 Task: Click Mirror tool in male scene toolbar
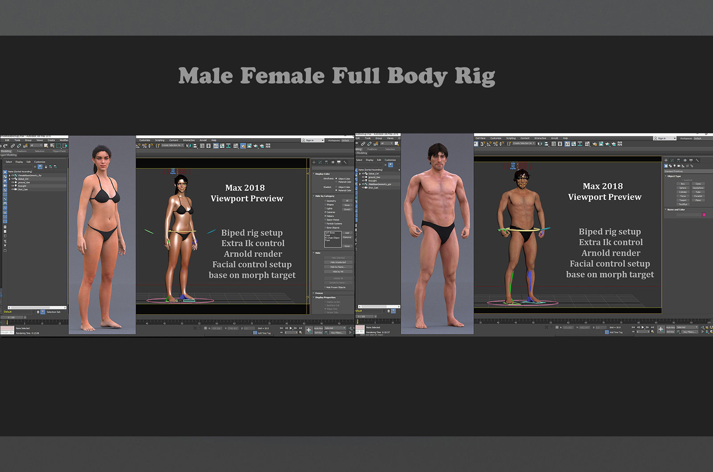point(540,144)
